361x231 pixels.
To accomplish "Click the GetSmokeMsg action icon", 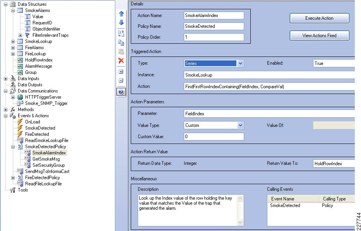I will point(27,159).
